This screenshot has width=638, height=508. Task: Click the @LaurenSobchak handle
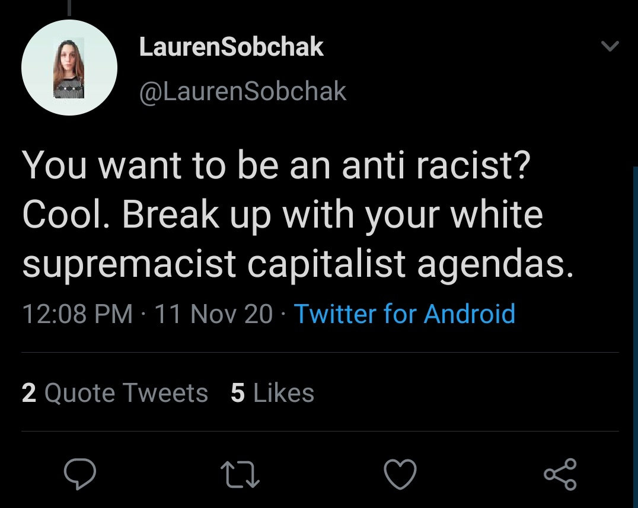243,91
